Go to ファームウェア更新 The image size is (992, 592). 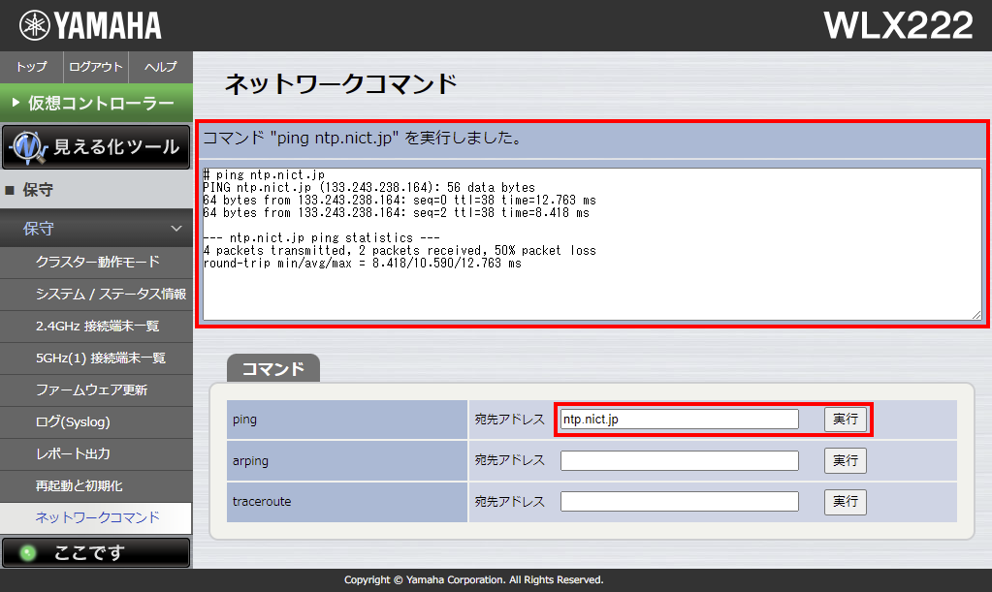pos(96,389)
